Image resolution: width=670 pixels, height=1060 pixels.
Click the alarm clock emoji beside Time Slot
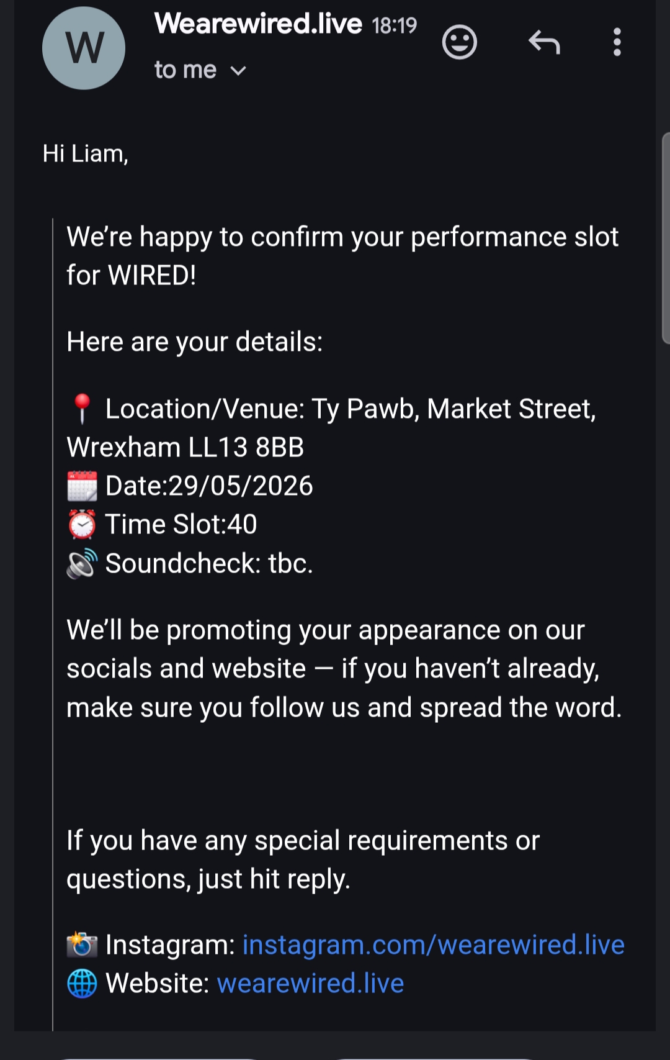(82, 525)
